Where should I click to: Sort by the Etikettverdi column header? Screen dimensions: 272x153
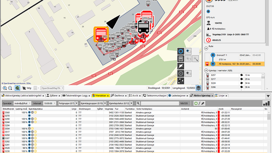pos(8,109)
